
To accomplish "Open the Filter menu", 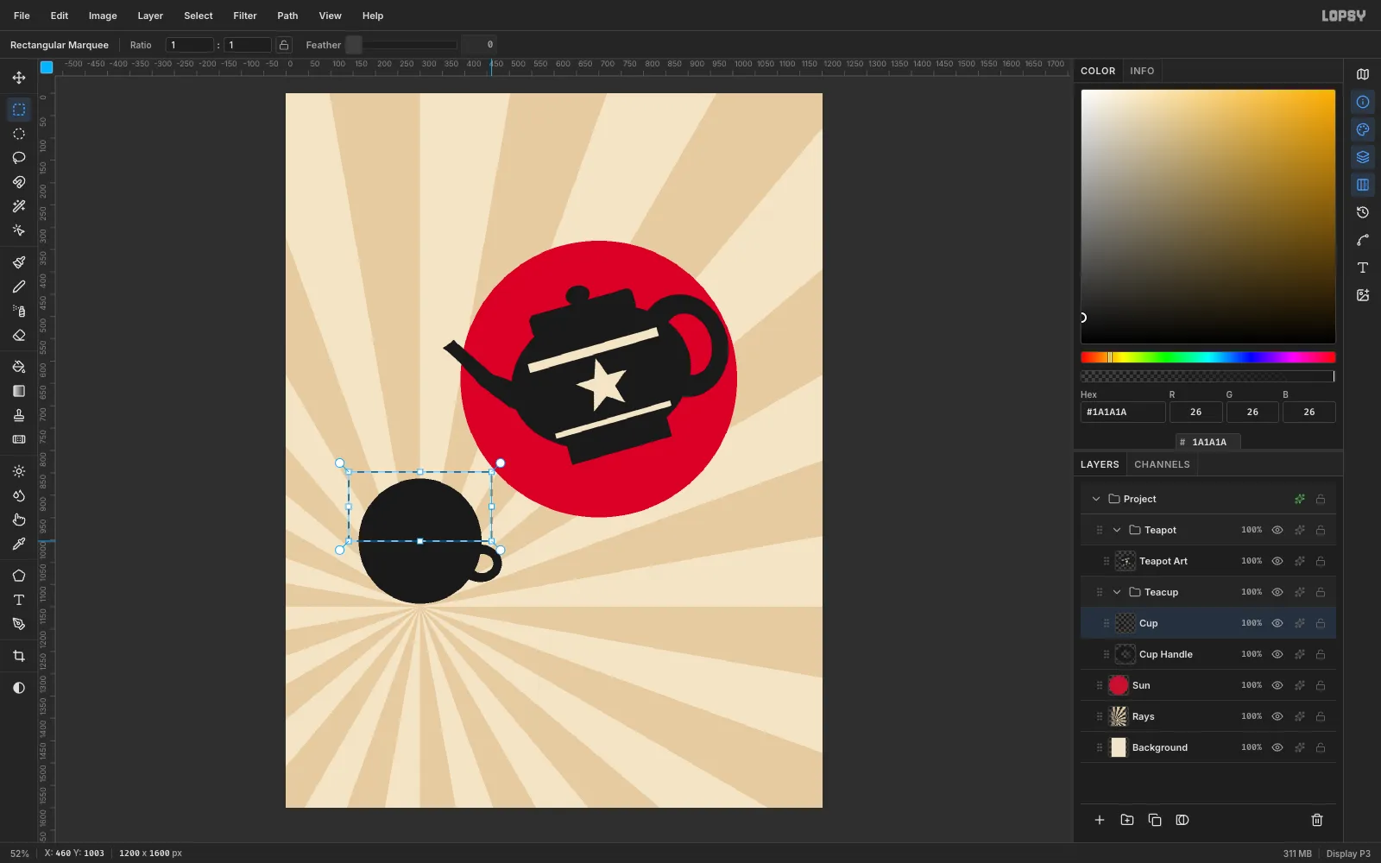I will (x=245, y=16).
